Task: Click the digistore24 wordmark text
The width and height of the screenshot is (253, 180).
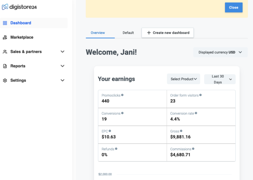Action: coord(23,7)
